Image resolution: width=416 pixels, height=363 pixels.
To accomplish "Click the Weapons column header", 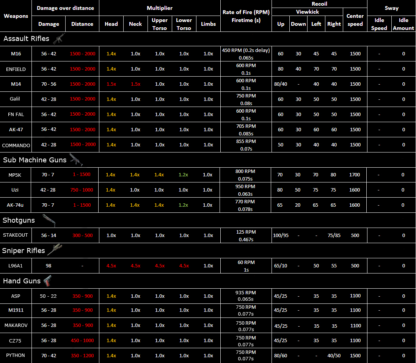I will pos(16,16).
